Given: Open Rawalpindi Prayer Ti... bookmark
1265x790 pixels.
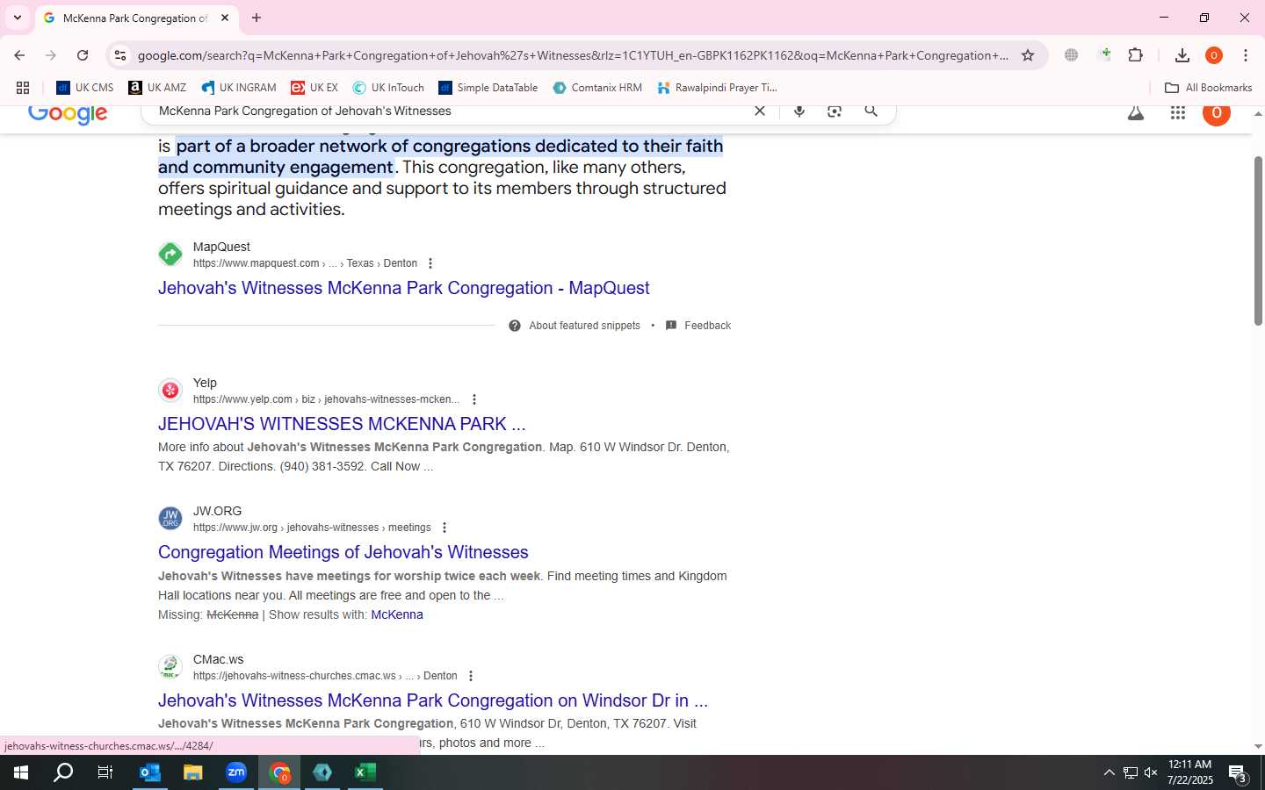Looking at the screenshot, I should (717, 88).
